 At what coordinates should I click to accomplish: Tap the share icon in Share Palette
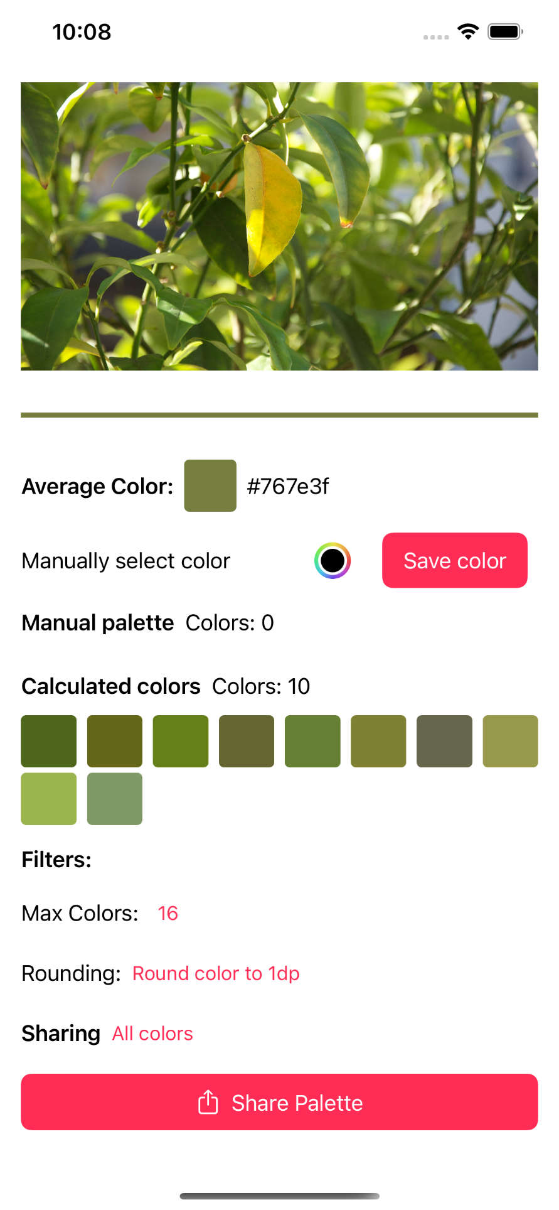[x=208, y=1102]
